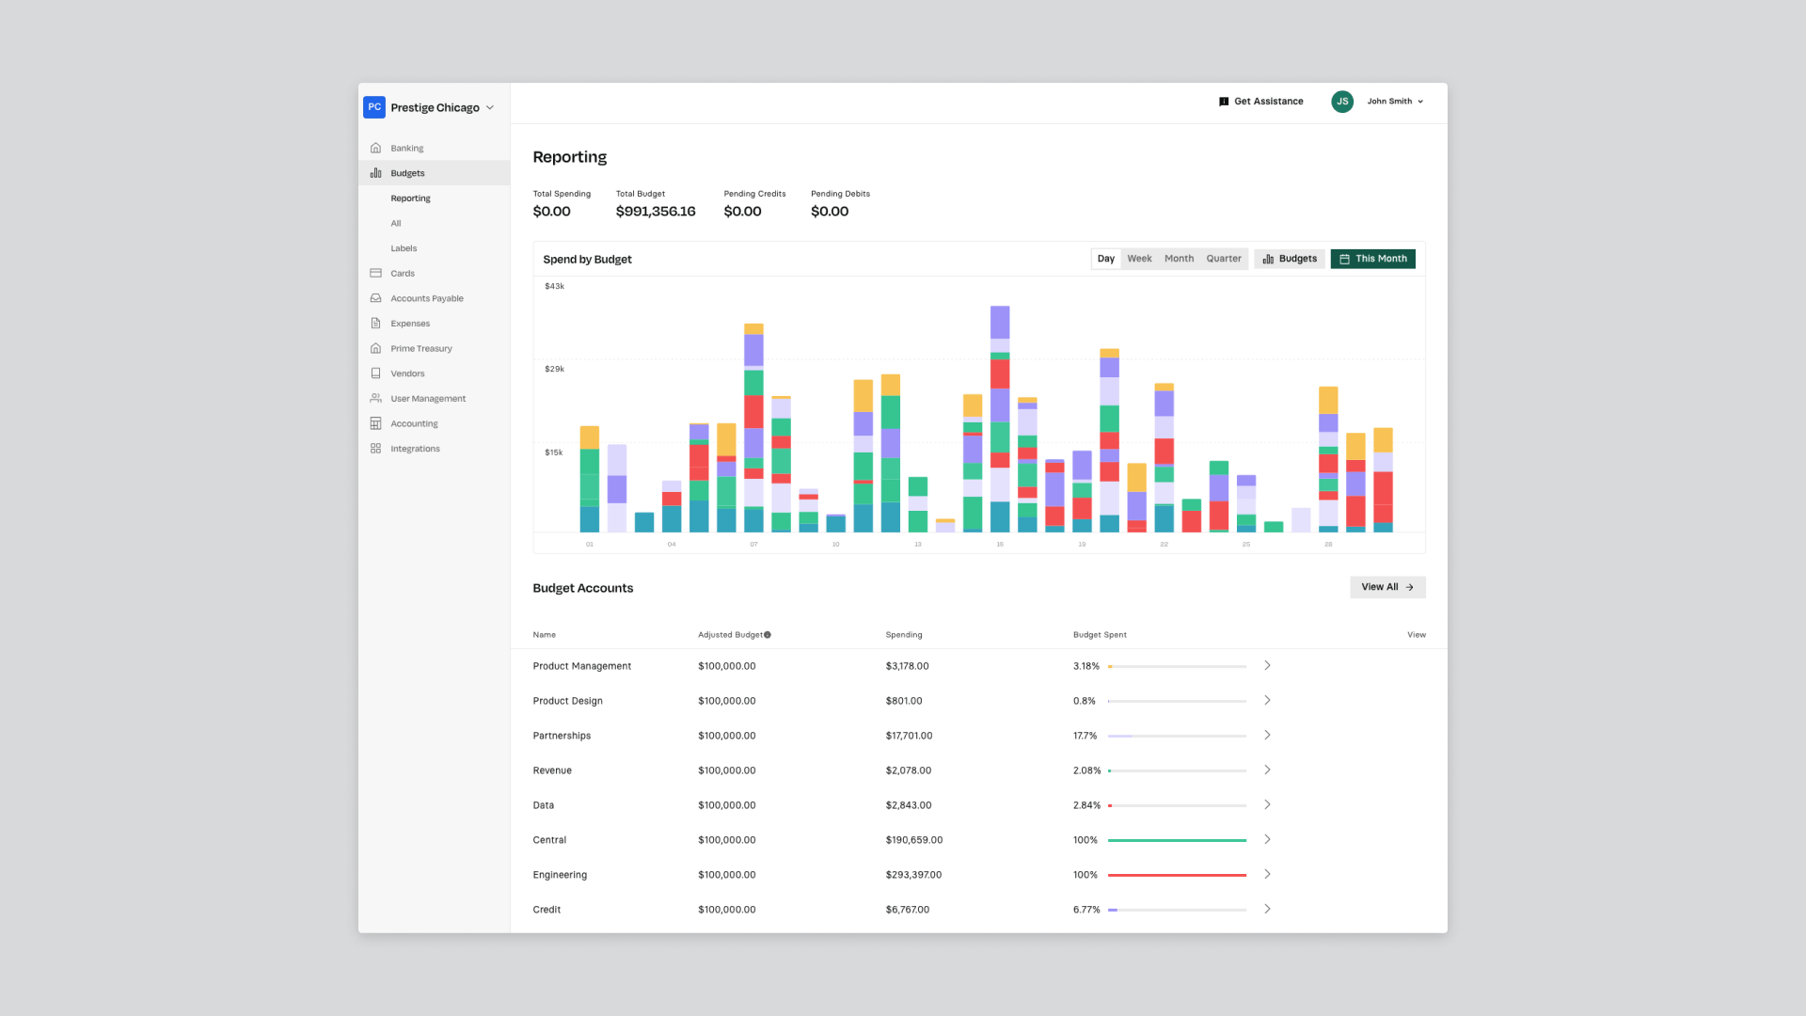This screenshot has height=1016, width=1806.
Task: Click the View All button
Action: pyautogui.click(x=1387, y=587)
